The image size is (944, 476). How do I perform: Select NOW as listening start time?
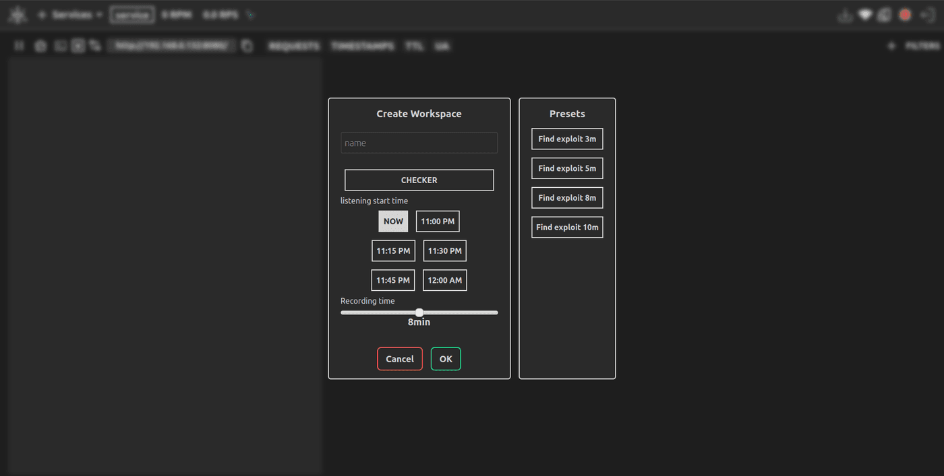pos(393,222)
